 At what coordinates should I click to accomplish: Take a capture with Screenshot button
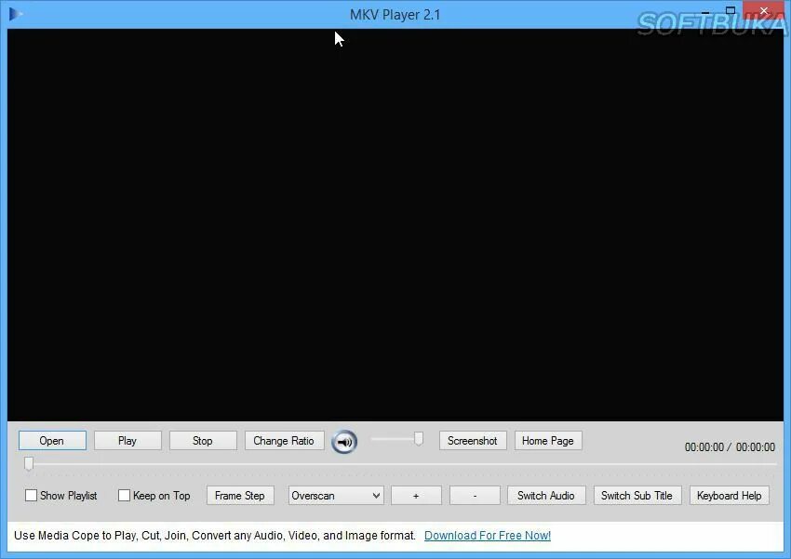pos(473,441)
